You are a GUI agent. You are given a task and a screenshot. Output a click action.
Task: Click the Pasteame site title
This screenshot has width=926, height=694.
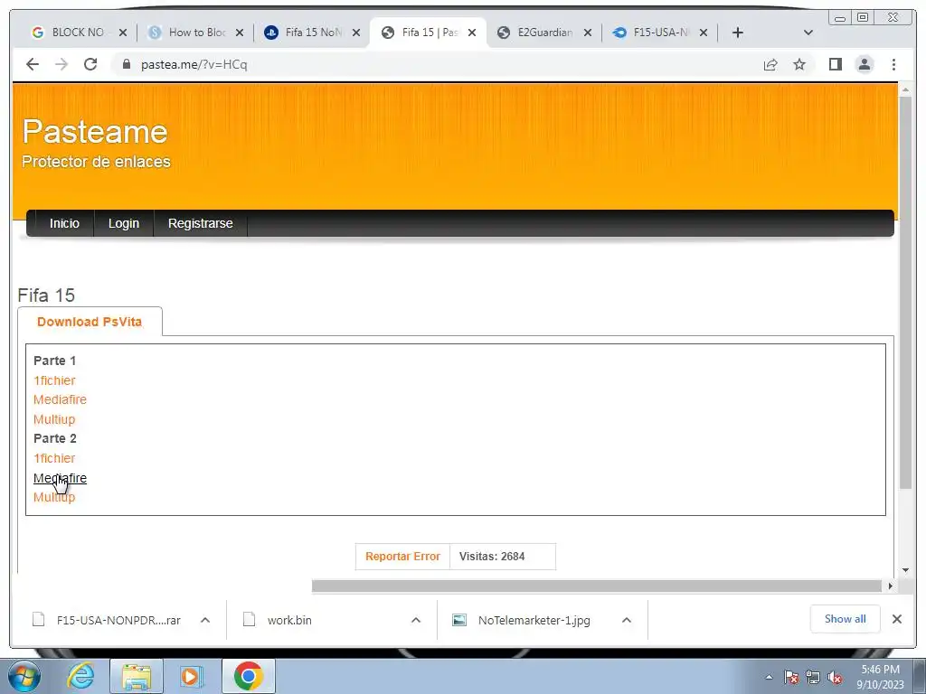pos(95,131)
